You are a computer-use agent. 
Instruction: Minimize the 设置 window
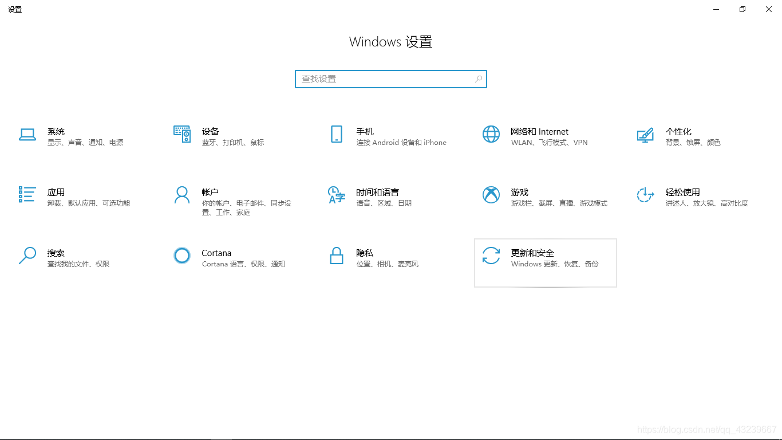point(716,9)
